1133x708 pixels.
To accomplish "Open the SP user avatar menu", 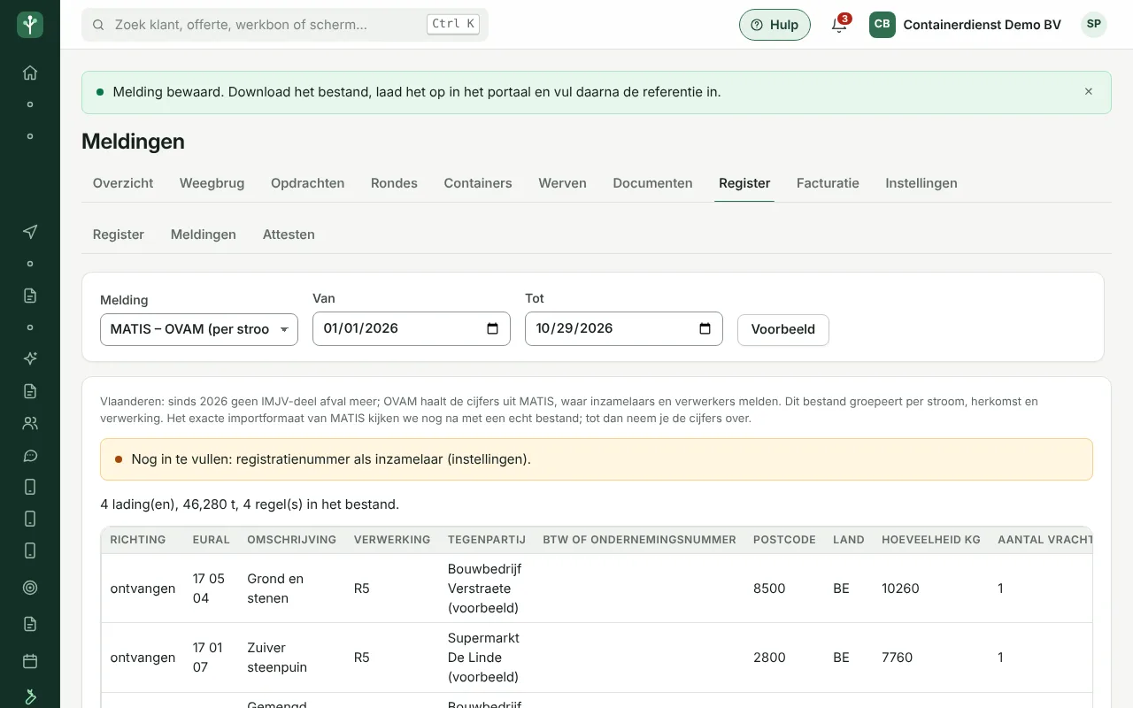I will [x=1094, y=25].
